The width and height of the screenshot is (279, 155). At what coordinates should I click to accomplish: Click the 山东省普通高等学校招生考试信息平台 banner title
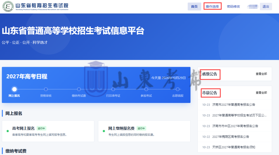[73, 31]
